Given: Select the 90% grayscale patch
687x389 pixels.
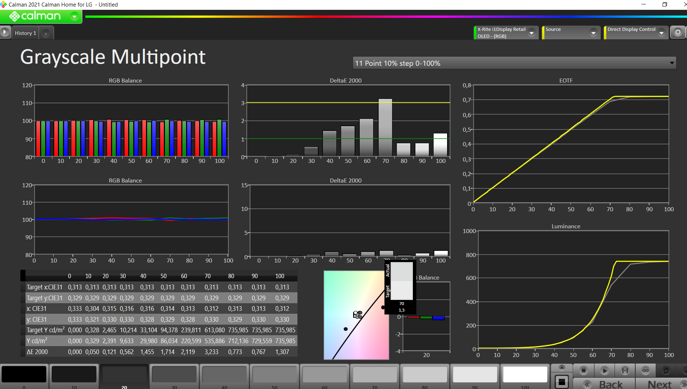Looking at the screenshot, I should coord(475,374).
